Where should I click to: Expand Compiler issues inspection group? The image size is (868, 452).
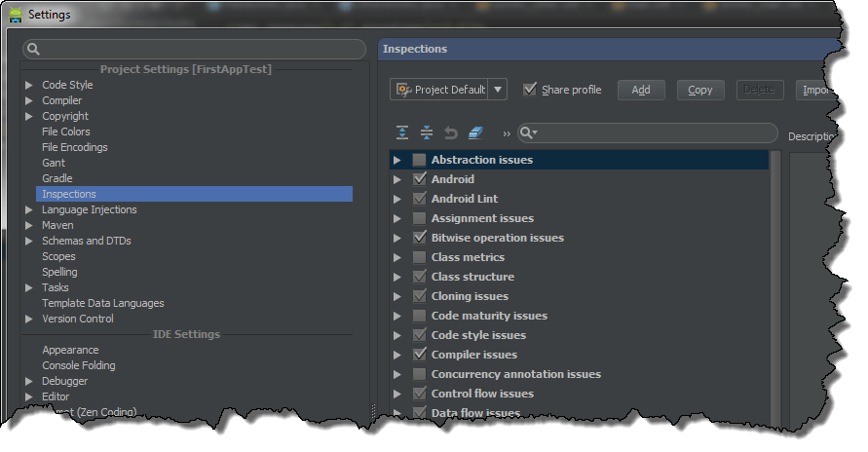coord(396,355)
